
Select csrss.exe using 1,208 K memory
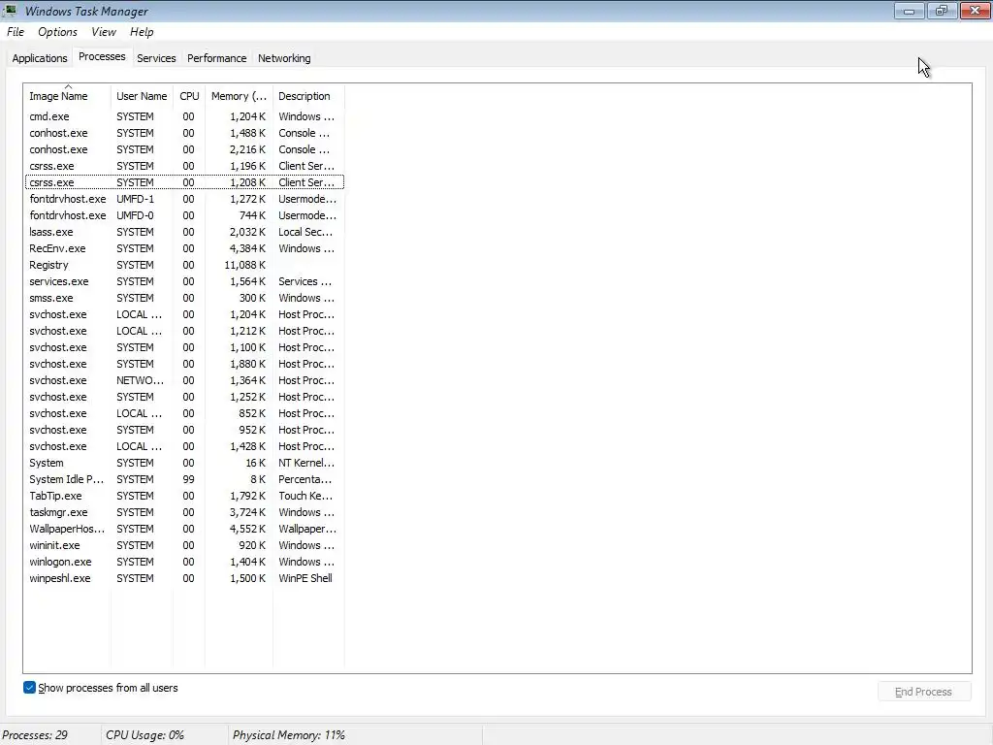pos(184,182)
